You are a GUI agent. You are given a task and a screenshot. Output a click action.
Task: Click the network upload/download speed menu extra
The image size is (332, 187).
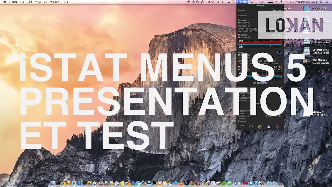point(242,2)
